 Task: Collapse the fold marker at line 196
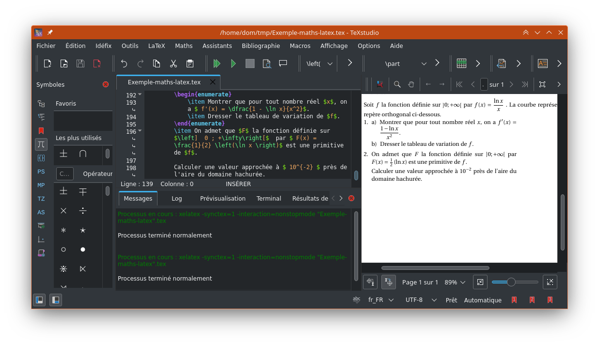coord(140,131)
